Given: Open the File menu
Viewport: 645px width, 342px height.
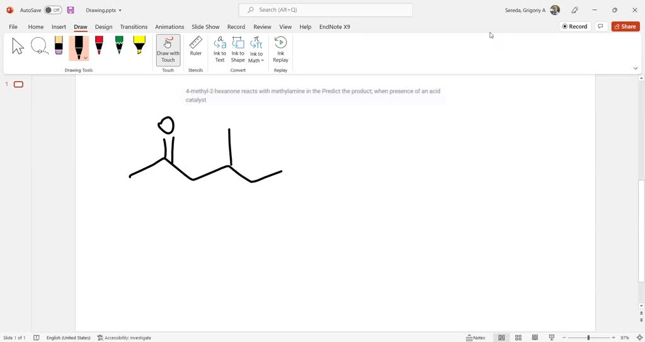Looking at the screenshot, I should click(13, 27).
